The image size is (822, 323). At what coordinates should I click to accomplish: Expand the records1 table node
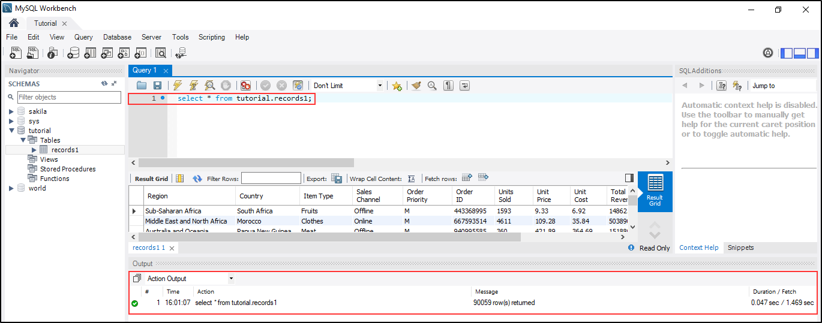34,150
